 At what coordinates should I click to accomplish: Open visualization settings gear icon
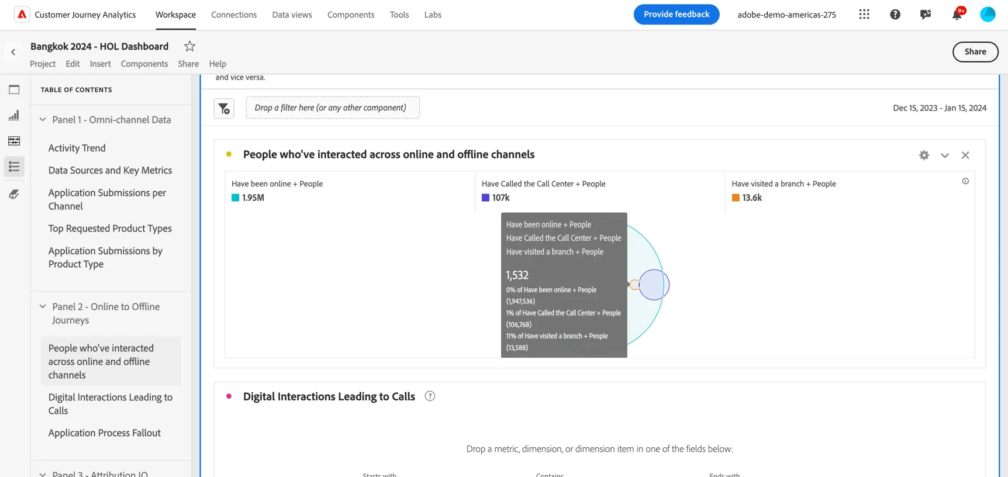point(924,155)
